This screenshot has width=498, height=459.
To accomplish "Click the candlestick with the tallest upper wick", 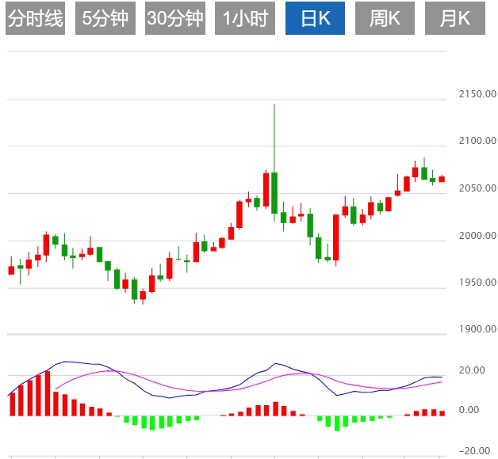I will 274,192.
